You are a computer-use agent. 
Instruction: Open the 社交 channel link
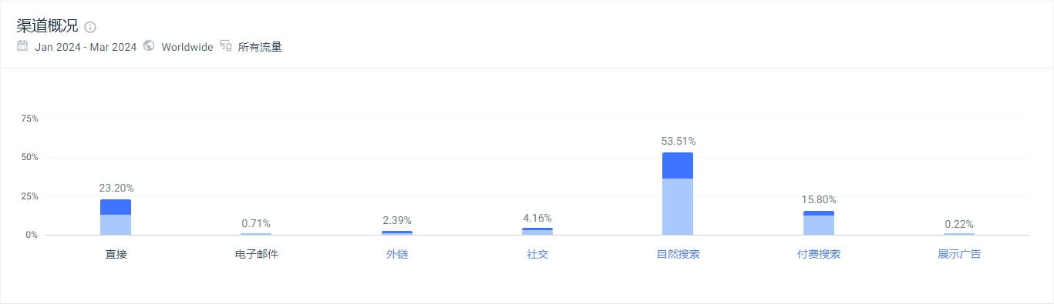click(537, 254)
